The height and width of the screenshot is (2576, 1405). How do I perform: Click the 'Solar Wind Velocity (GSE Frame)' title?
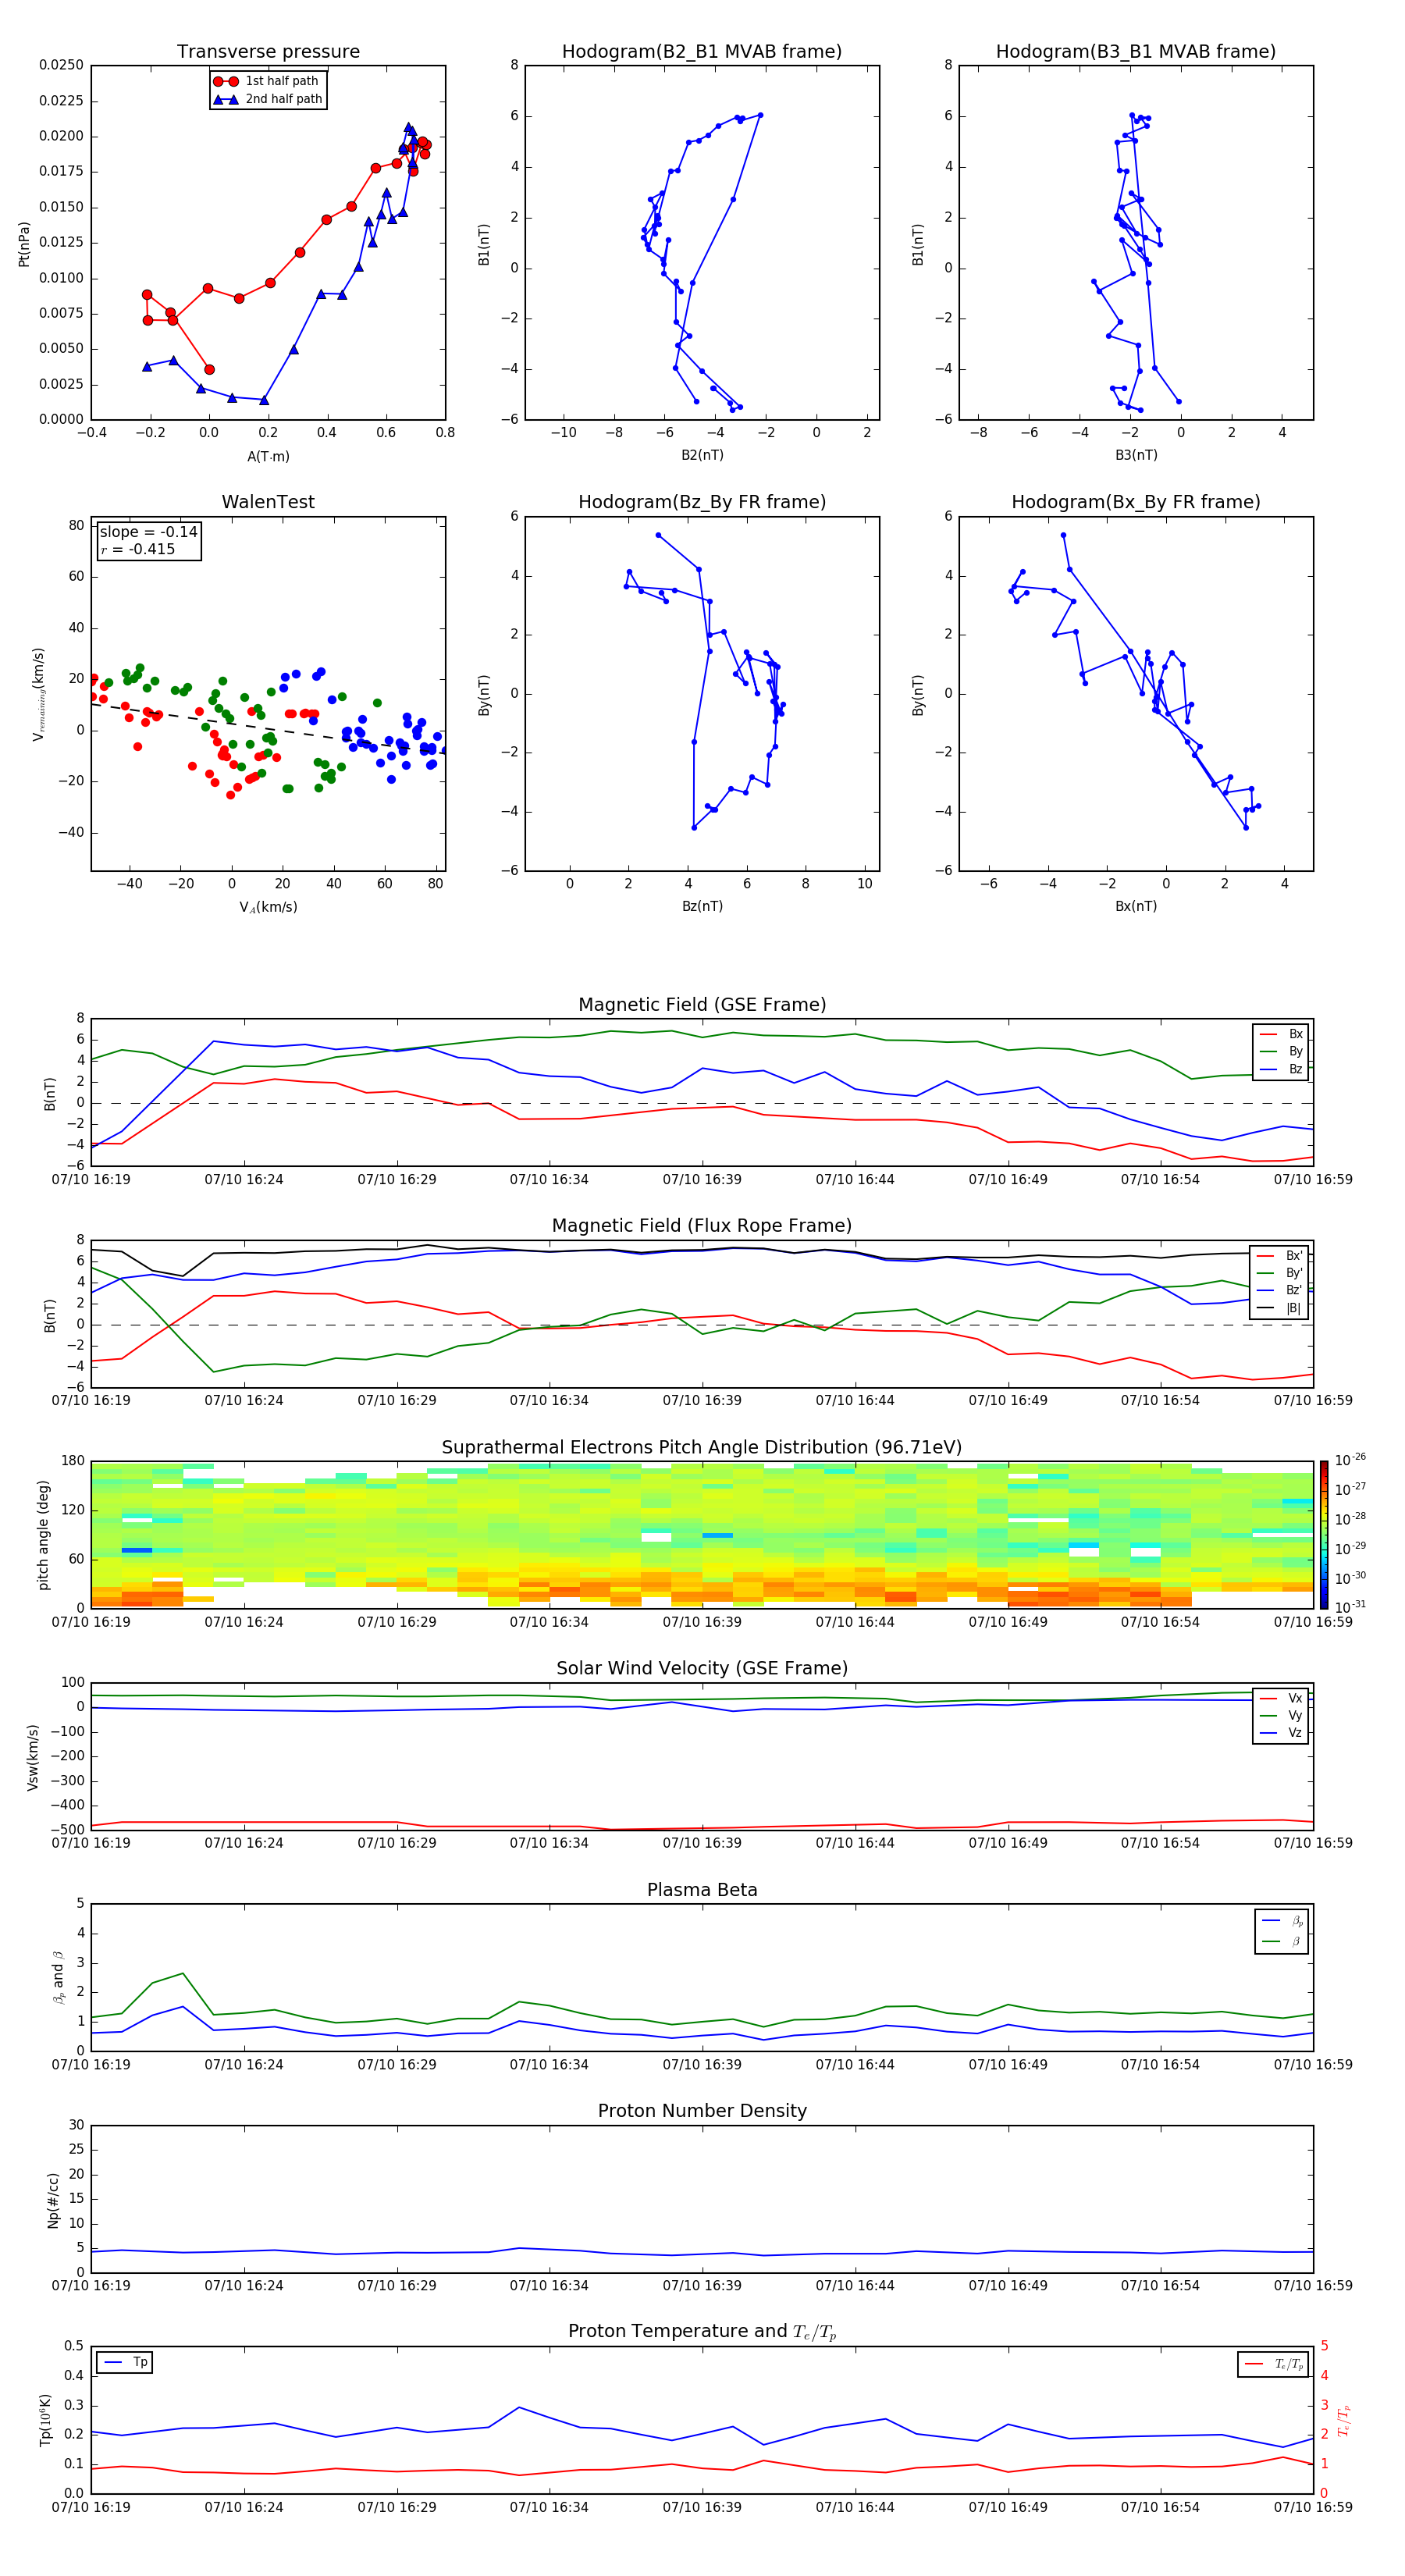tap(702, 1668)
